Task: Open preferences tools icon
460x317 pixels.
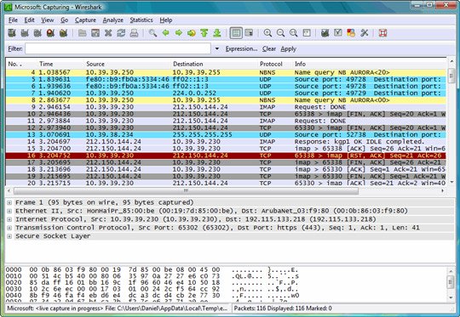Action: click(364, 33)
